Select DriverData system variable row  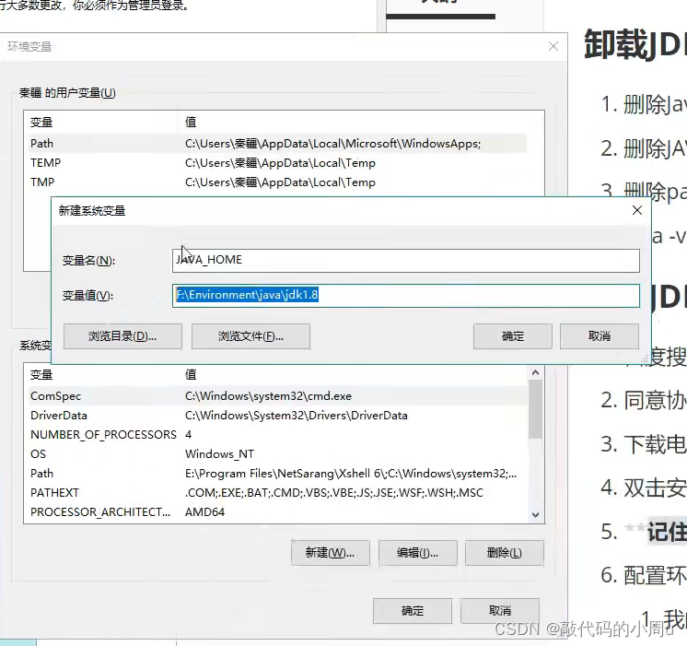[278, 416]
